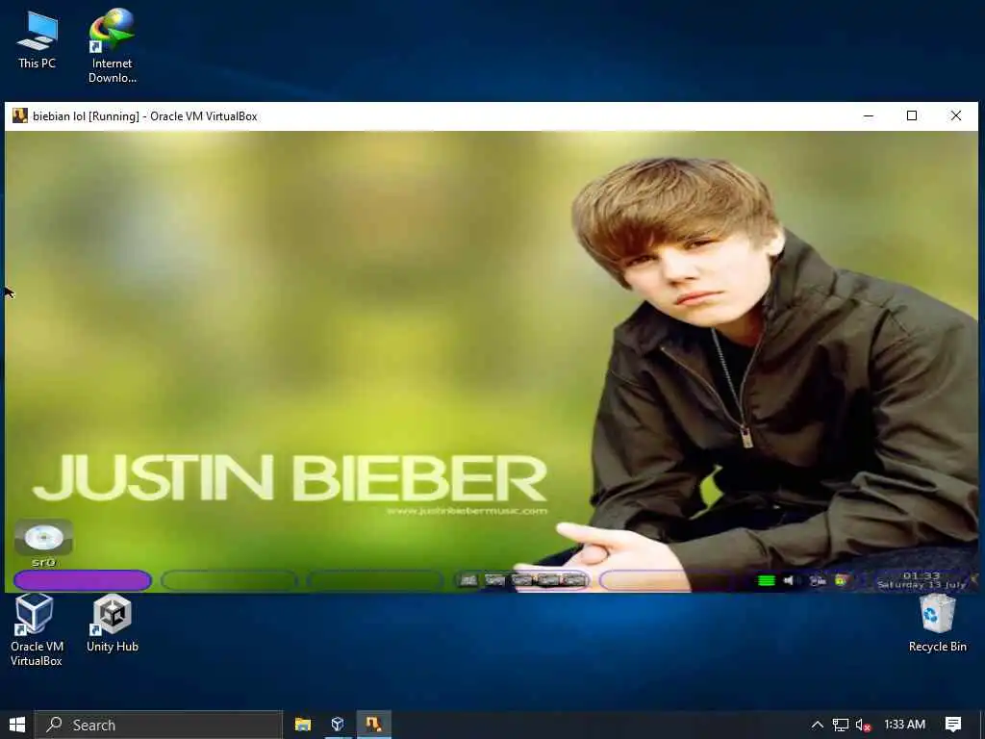Open File Explorer from the taskbar
The height and width of the screenshot is (739, 985).
[x=303, y=725]
